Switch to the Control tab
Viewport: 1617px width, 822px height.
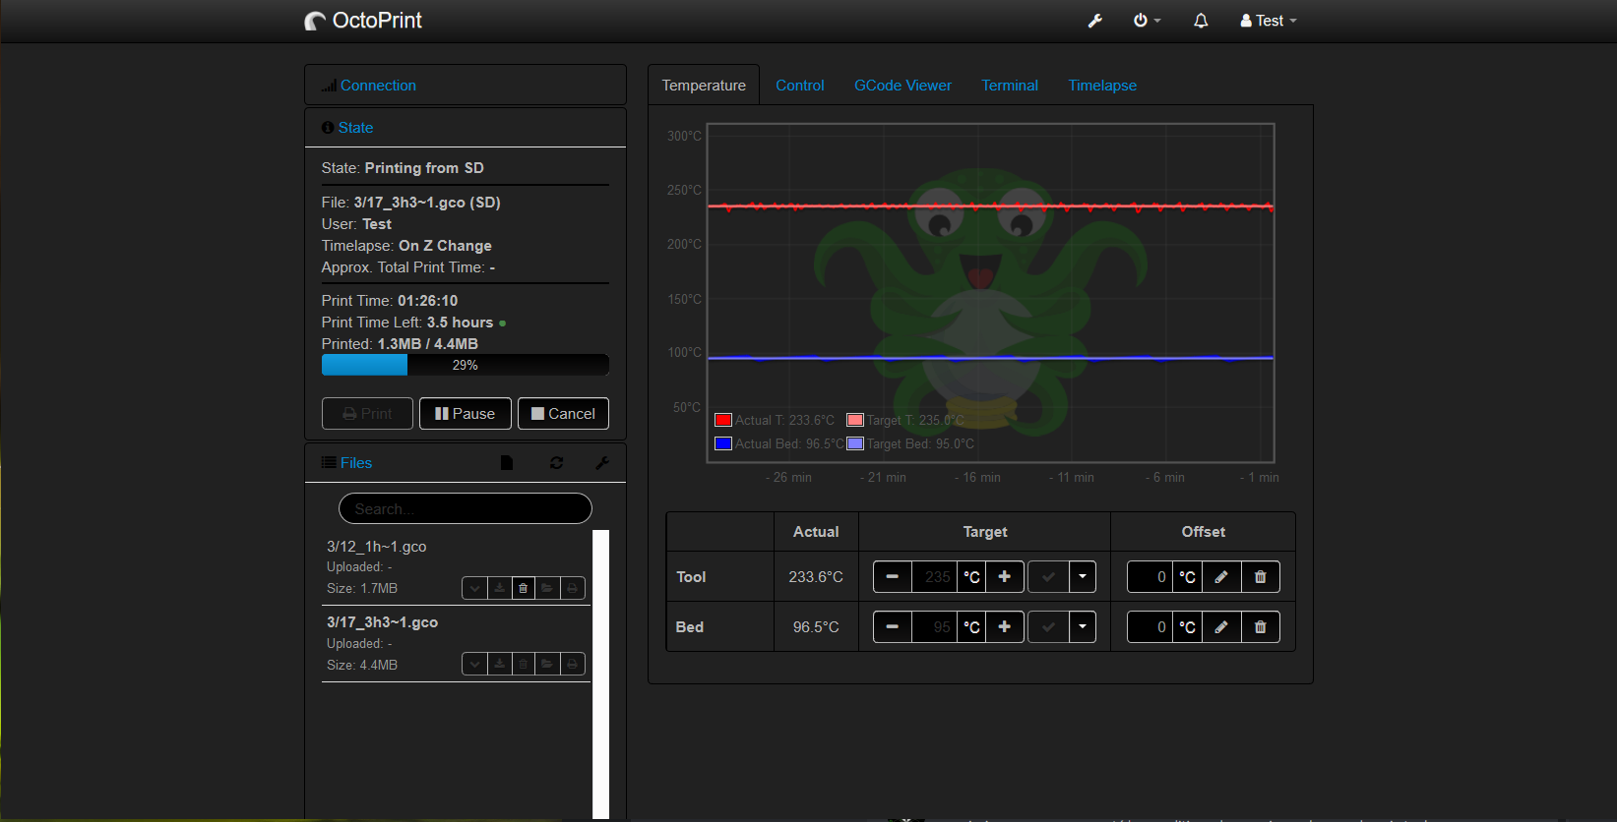[800, 86]
